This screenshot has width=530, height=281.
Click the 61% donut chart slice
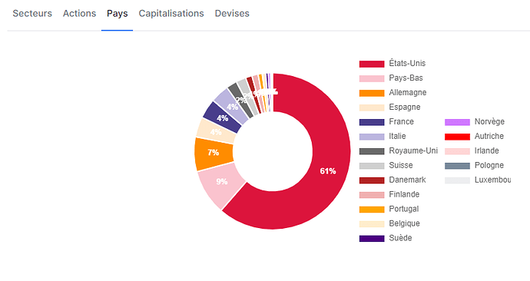[328, 171]
